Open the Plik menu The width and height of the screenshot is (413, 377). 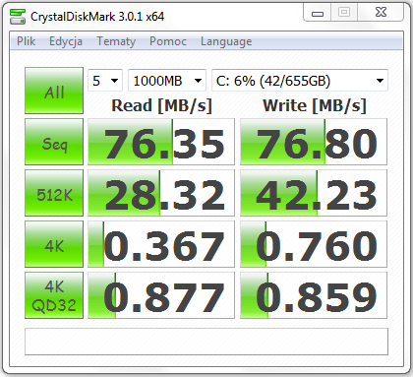27,41
